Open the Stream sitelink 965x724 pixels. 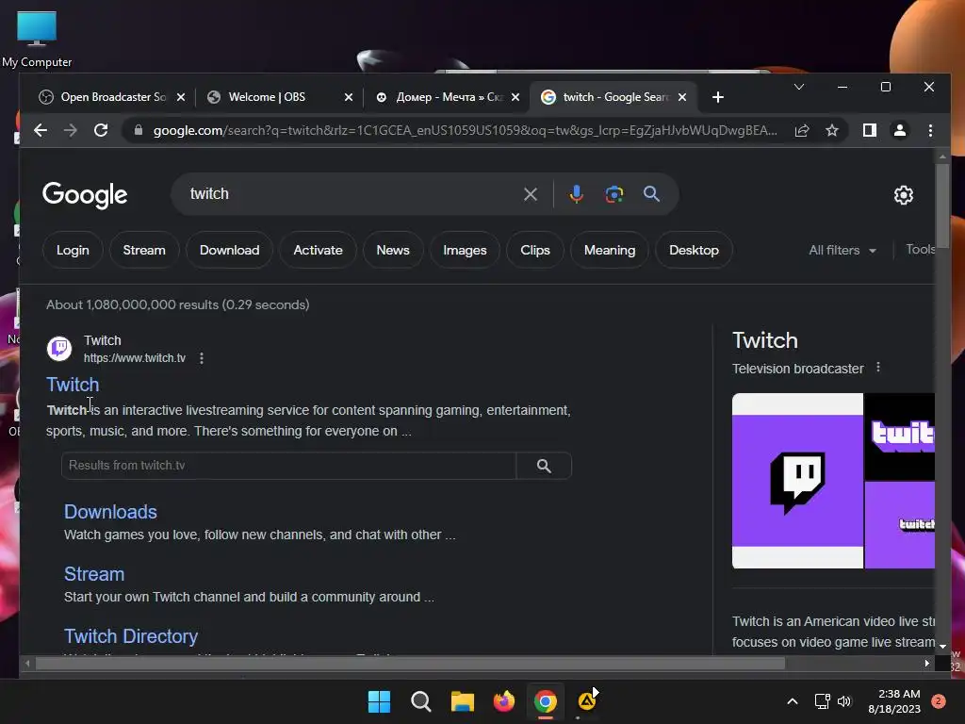pos(94,574)
